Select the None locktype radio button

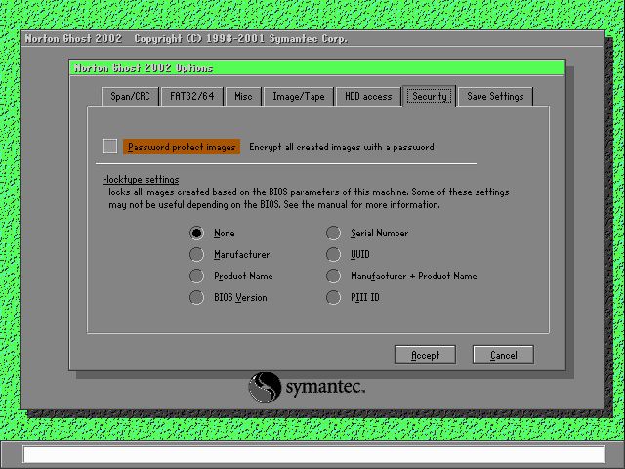pos(196,233)
